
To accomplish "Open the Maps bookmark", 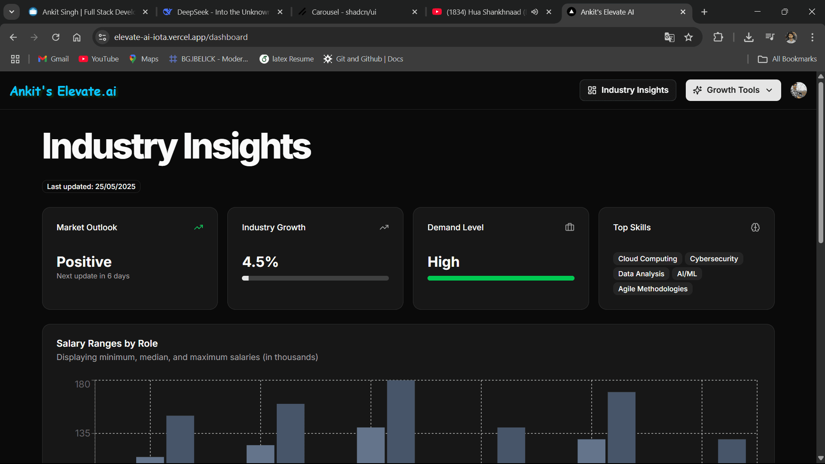I will point(144,59).
